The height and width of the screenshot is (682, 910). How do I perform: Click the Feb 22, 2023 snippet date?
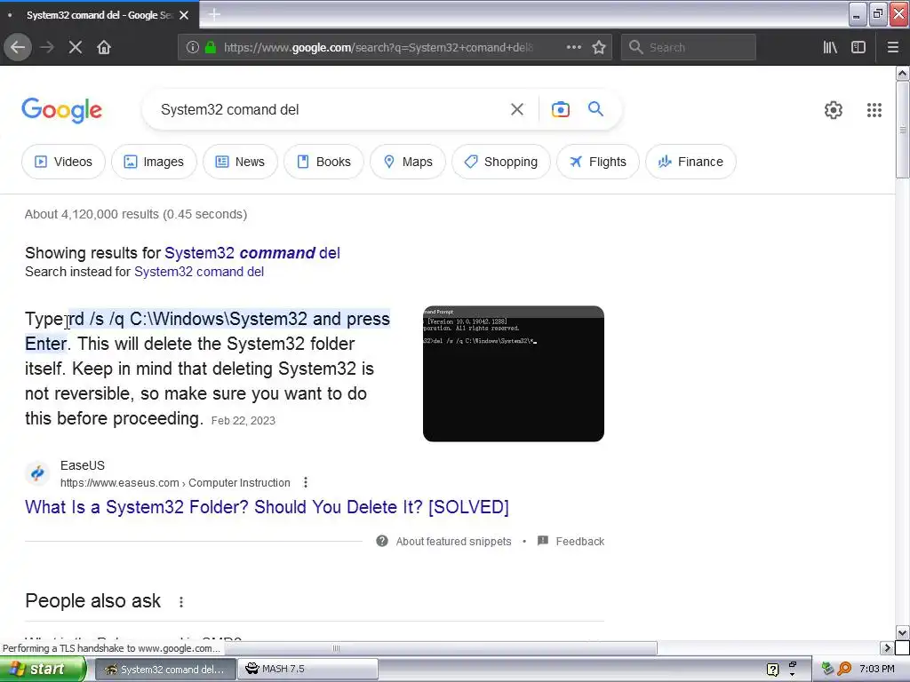click(x=243, y=420)
